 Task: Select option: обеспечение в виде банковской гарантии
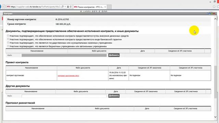[8, 39]
